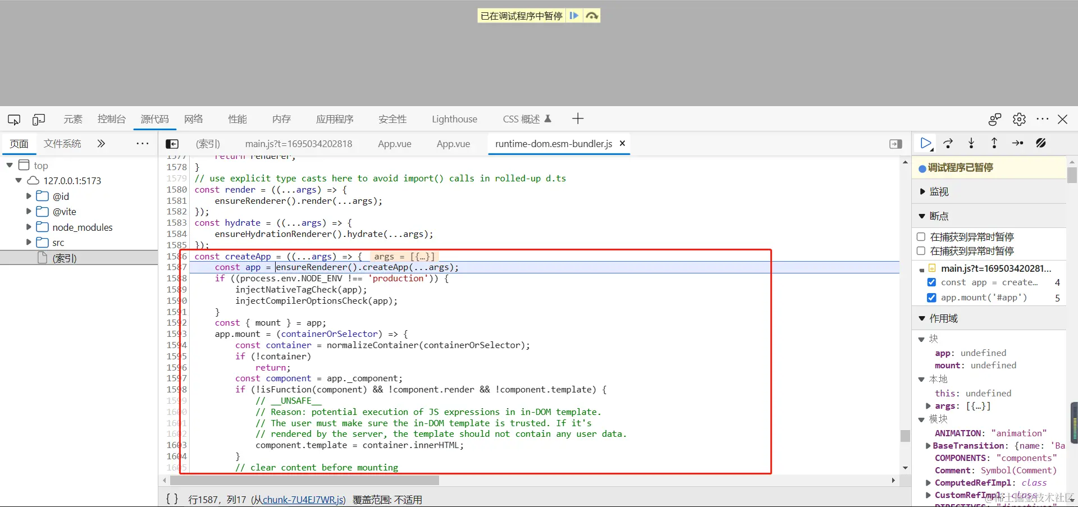This screenshot has height=507, width=1078.
Task: Open the CSS 概述 tab
Action: pyautogui.click(x=527, y=119)
